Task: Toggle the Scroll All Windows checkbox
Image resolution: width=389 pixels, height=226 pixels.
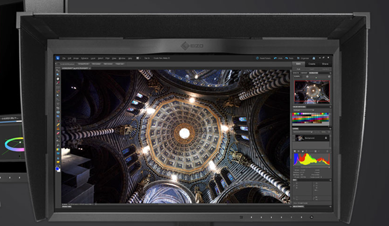Action: (x=59, y=64)
